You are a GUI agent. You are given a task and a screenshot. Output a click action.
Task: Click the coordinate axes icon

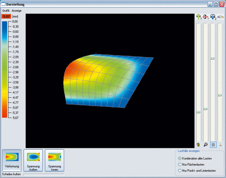(x=220, y=145)
